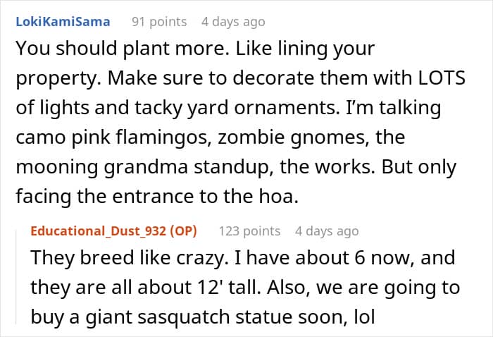493x337 pixels.
Task: Open LokiKamiSama's user profile
Action: (x=63, y=21)
